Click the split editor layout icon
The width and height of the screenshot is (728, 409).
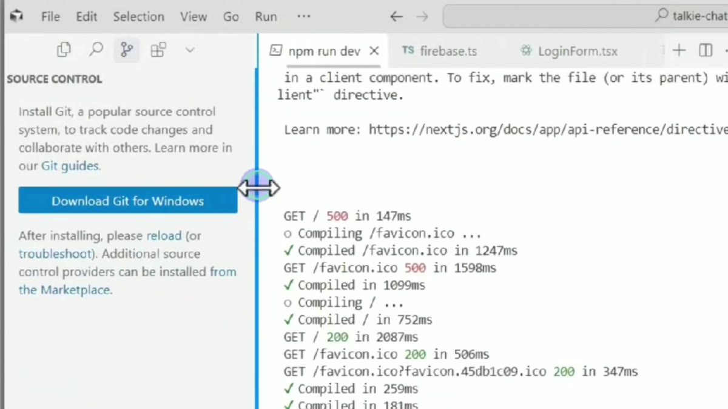click(706, 50)
